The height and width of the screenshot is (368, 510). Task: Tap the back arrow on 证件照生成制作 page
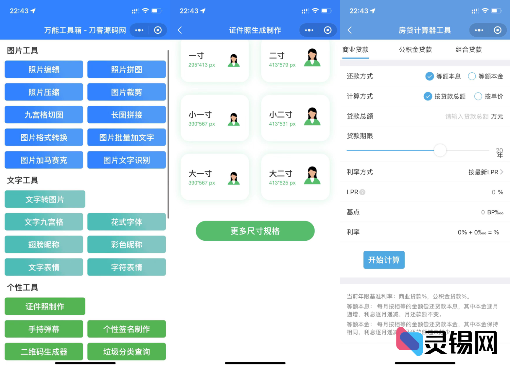(x=180, y=30)
